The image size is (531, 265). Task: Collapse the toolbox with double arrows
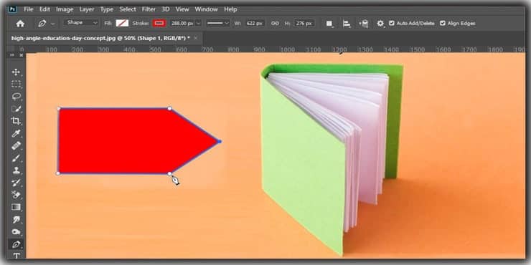(x=12, y=54)
